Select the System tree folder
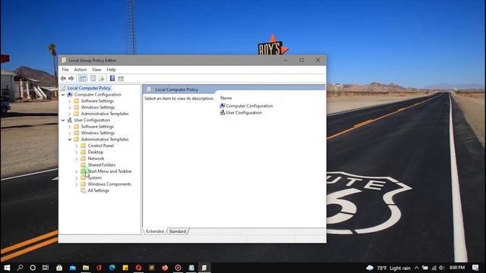Viewport: 486px width, 273px height. coord(94,177)
